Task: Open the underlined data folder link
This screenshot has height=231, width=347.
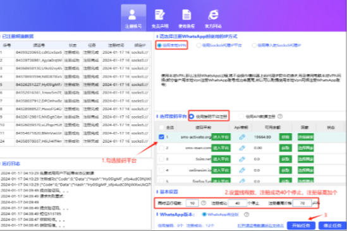Action: 260,226
